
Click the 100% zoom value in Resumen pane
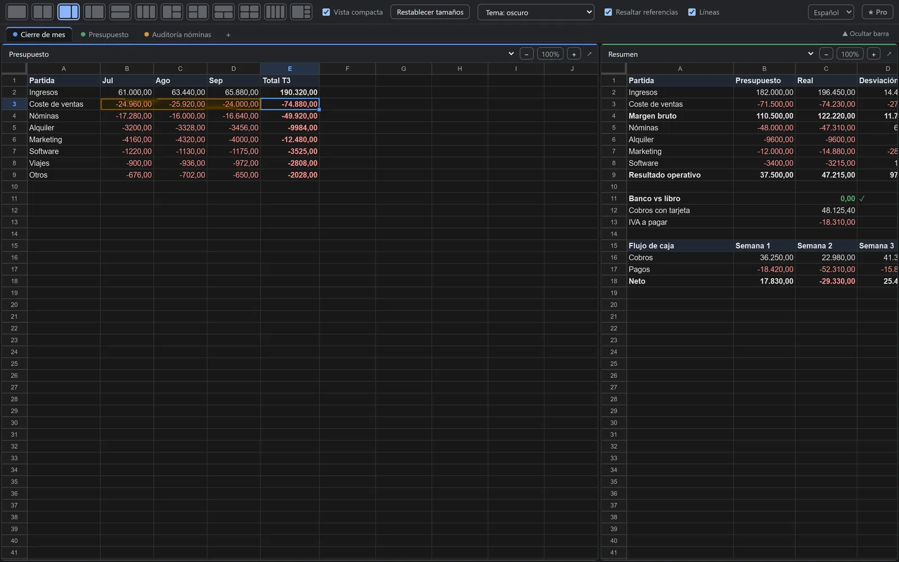[x=850, y=54]
